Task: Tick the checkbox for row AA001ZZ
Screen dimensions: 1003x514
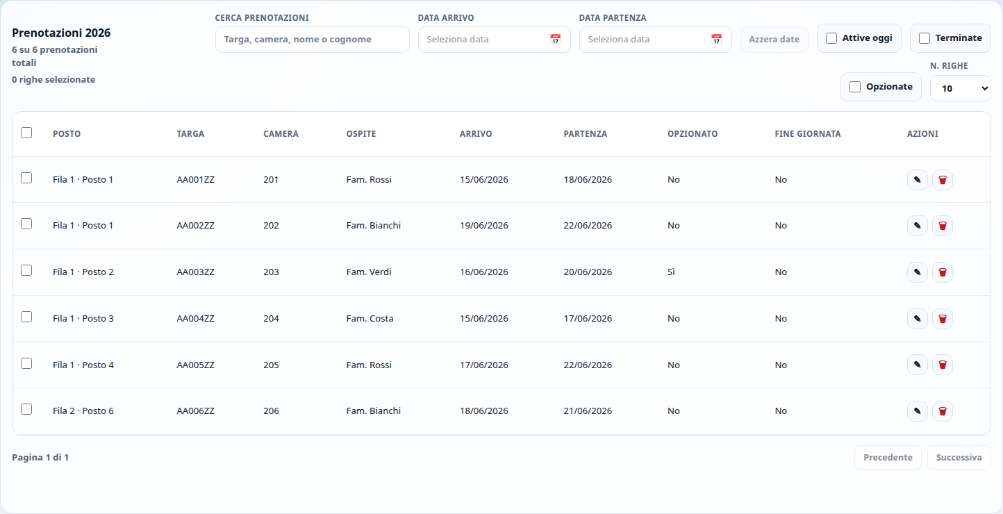Action: [x=26, y=178]
